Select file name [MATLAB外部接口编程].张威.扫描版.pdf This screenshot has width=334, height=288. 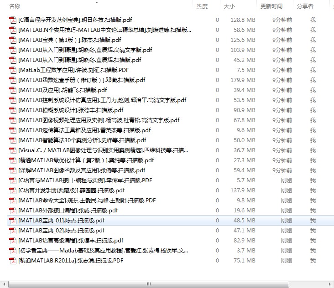click(68, 211)
